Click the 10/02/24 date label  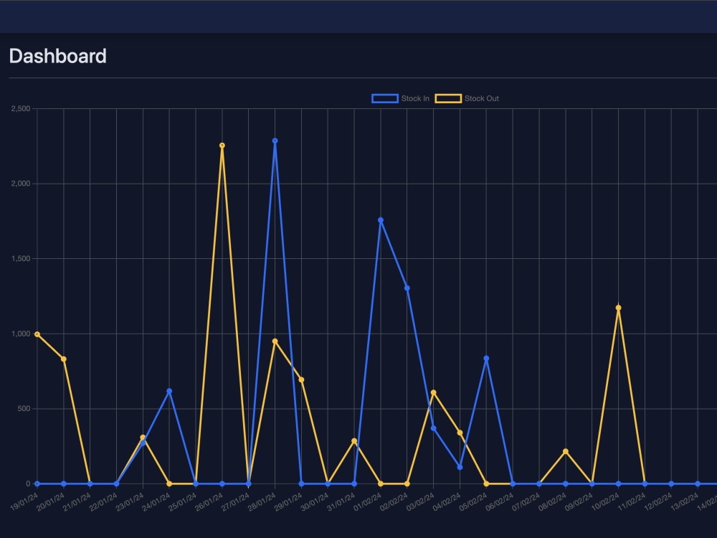click(605, 502)
